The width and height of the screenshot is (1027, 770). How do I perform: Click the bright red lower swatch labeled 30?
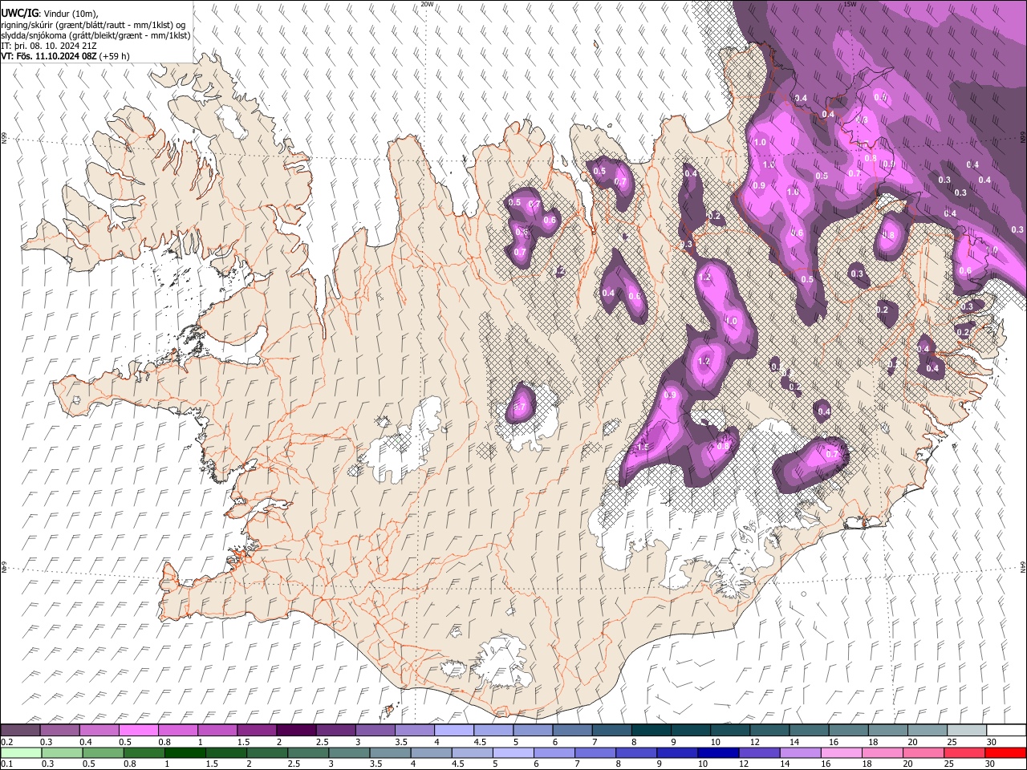pos(1006,752)
